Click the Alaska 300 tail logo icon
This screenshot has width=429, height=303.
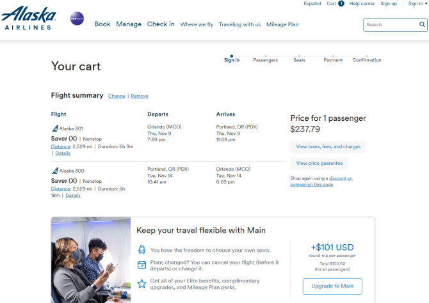(x=55, y=171)
